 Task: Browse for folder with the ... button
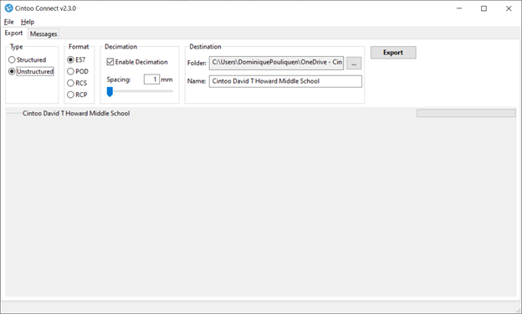pyautogui.click(x=354, y=63)
